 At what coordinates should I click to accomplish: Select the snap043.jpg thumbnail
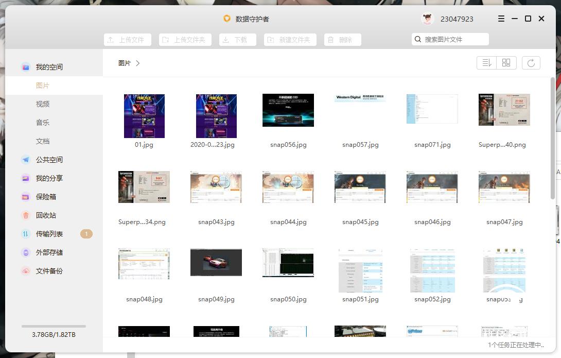(216, 187)
